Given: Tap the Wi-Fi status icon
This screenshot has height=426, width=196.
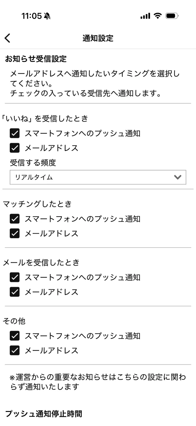Looking at the screenshot, I should pyautogui.click(x=158, y=16).
